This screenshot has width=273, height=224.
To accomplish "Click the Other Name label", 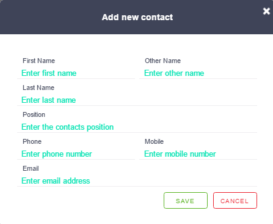I will point(162,61).
